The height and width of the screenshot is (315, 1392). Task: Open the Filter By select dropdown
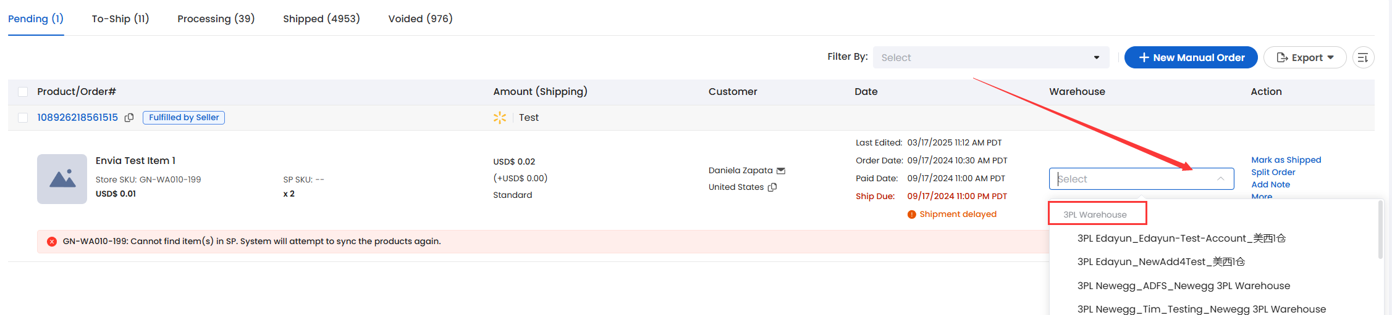(992, 57)
